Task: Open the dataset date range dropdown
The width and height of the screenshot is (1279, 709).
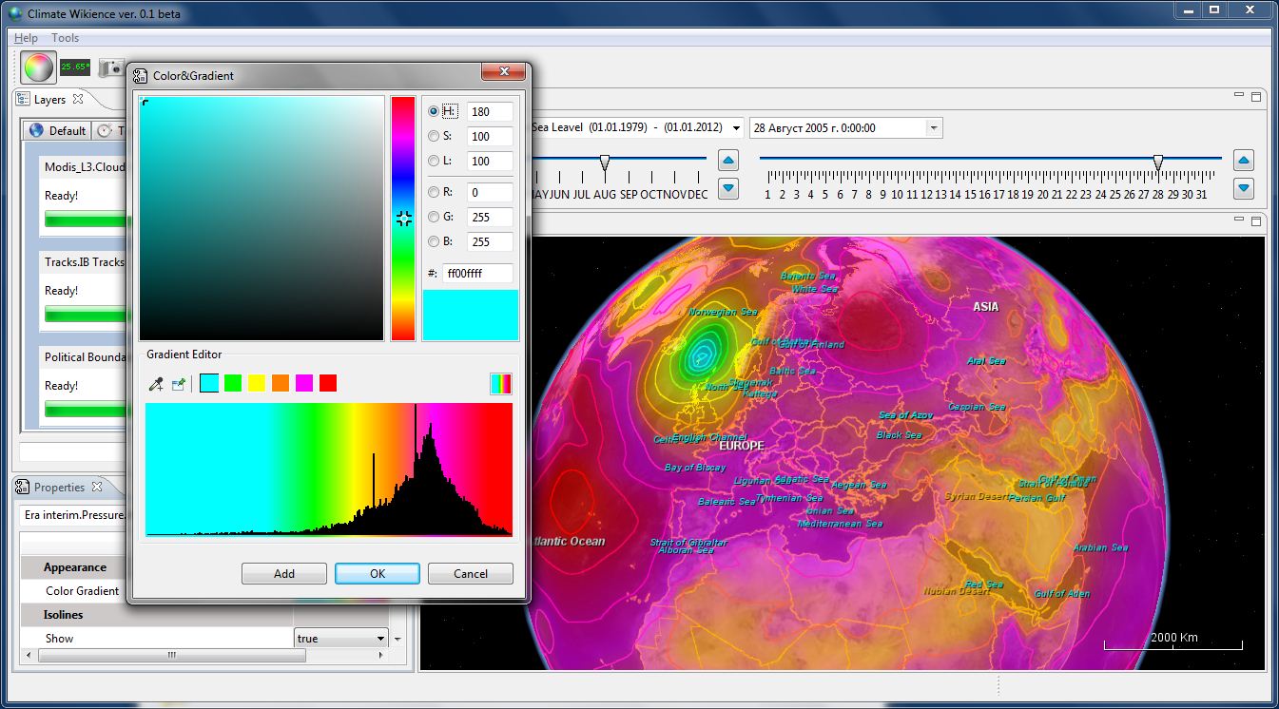Action: click(737, 127)
